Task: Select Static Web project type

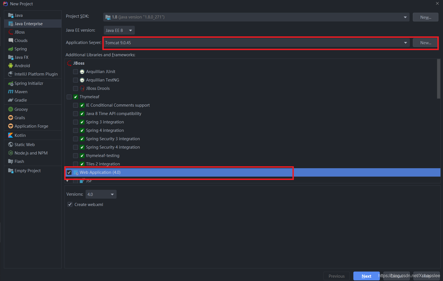Action: pyautogui.click(x=33, y=145)
